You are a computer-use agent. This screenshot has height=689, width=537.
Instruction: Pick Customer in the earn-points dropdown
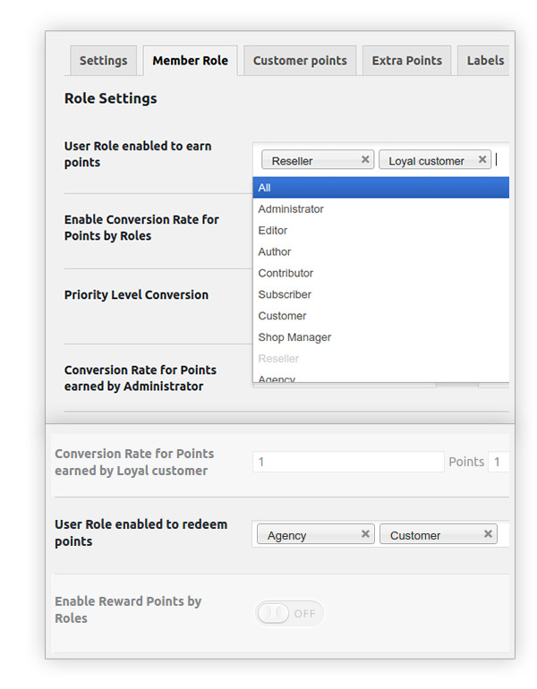(x=381, y=316)
